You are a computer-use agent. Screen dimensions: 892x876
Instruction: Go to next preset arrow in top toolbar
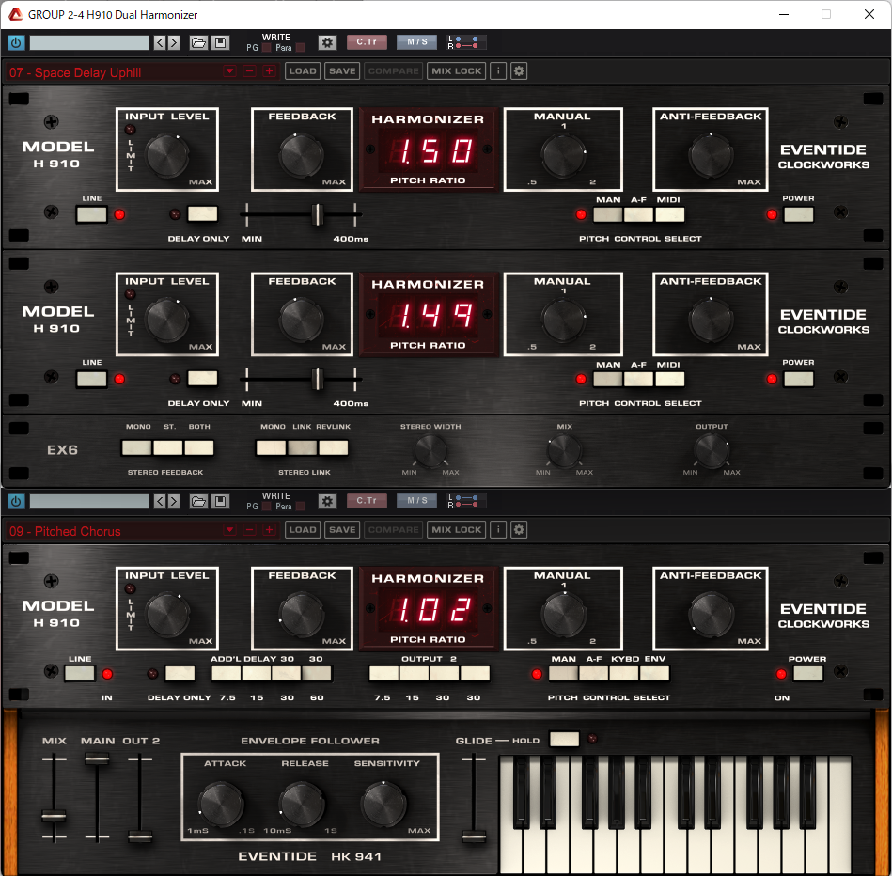click(174, 42)
